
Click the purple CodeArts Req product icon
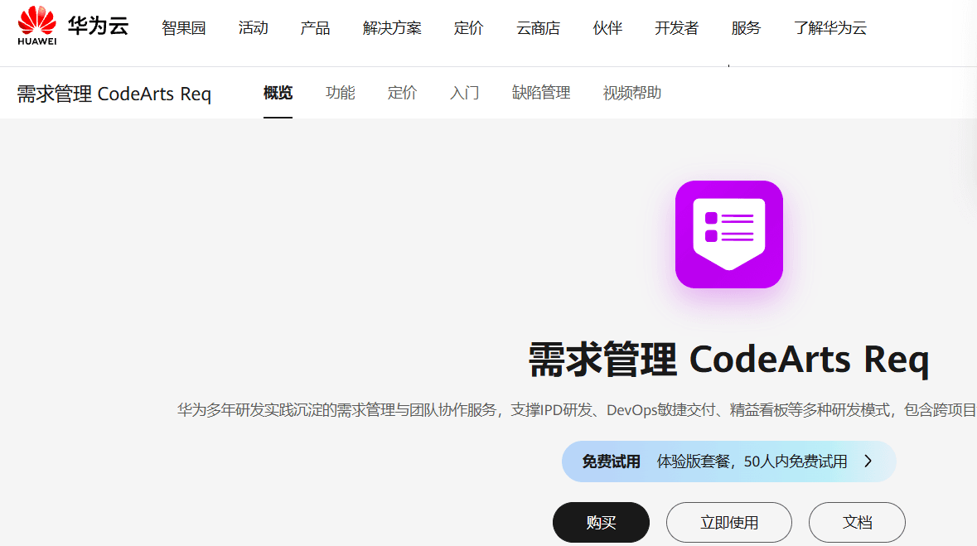pos(729,234)
